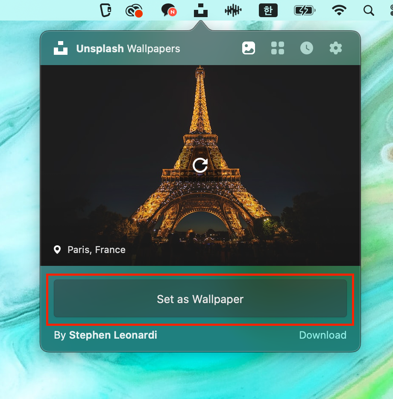Click the Eiffel Tower photo preview
Image resolution: width=393 pixels, height=399 pixels.
pyautogui.click(x=200, y=165)
